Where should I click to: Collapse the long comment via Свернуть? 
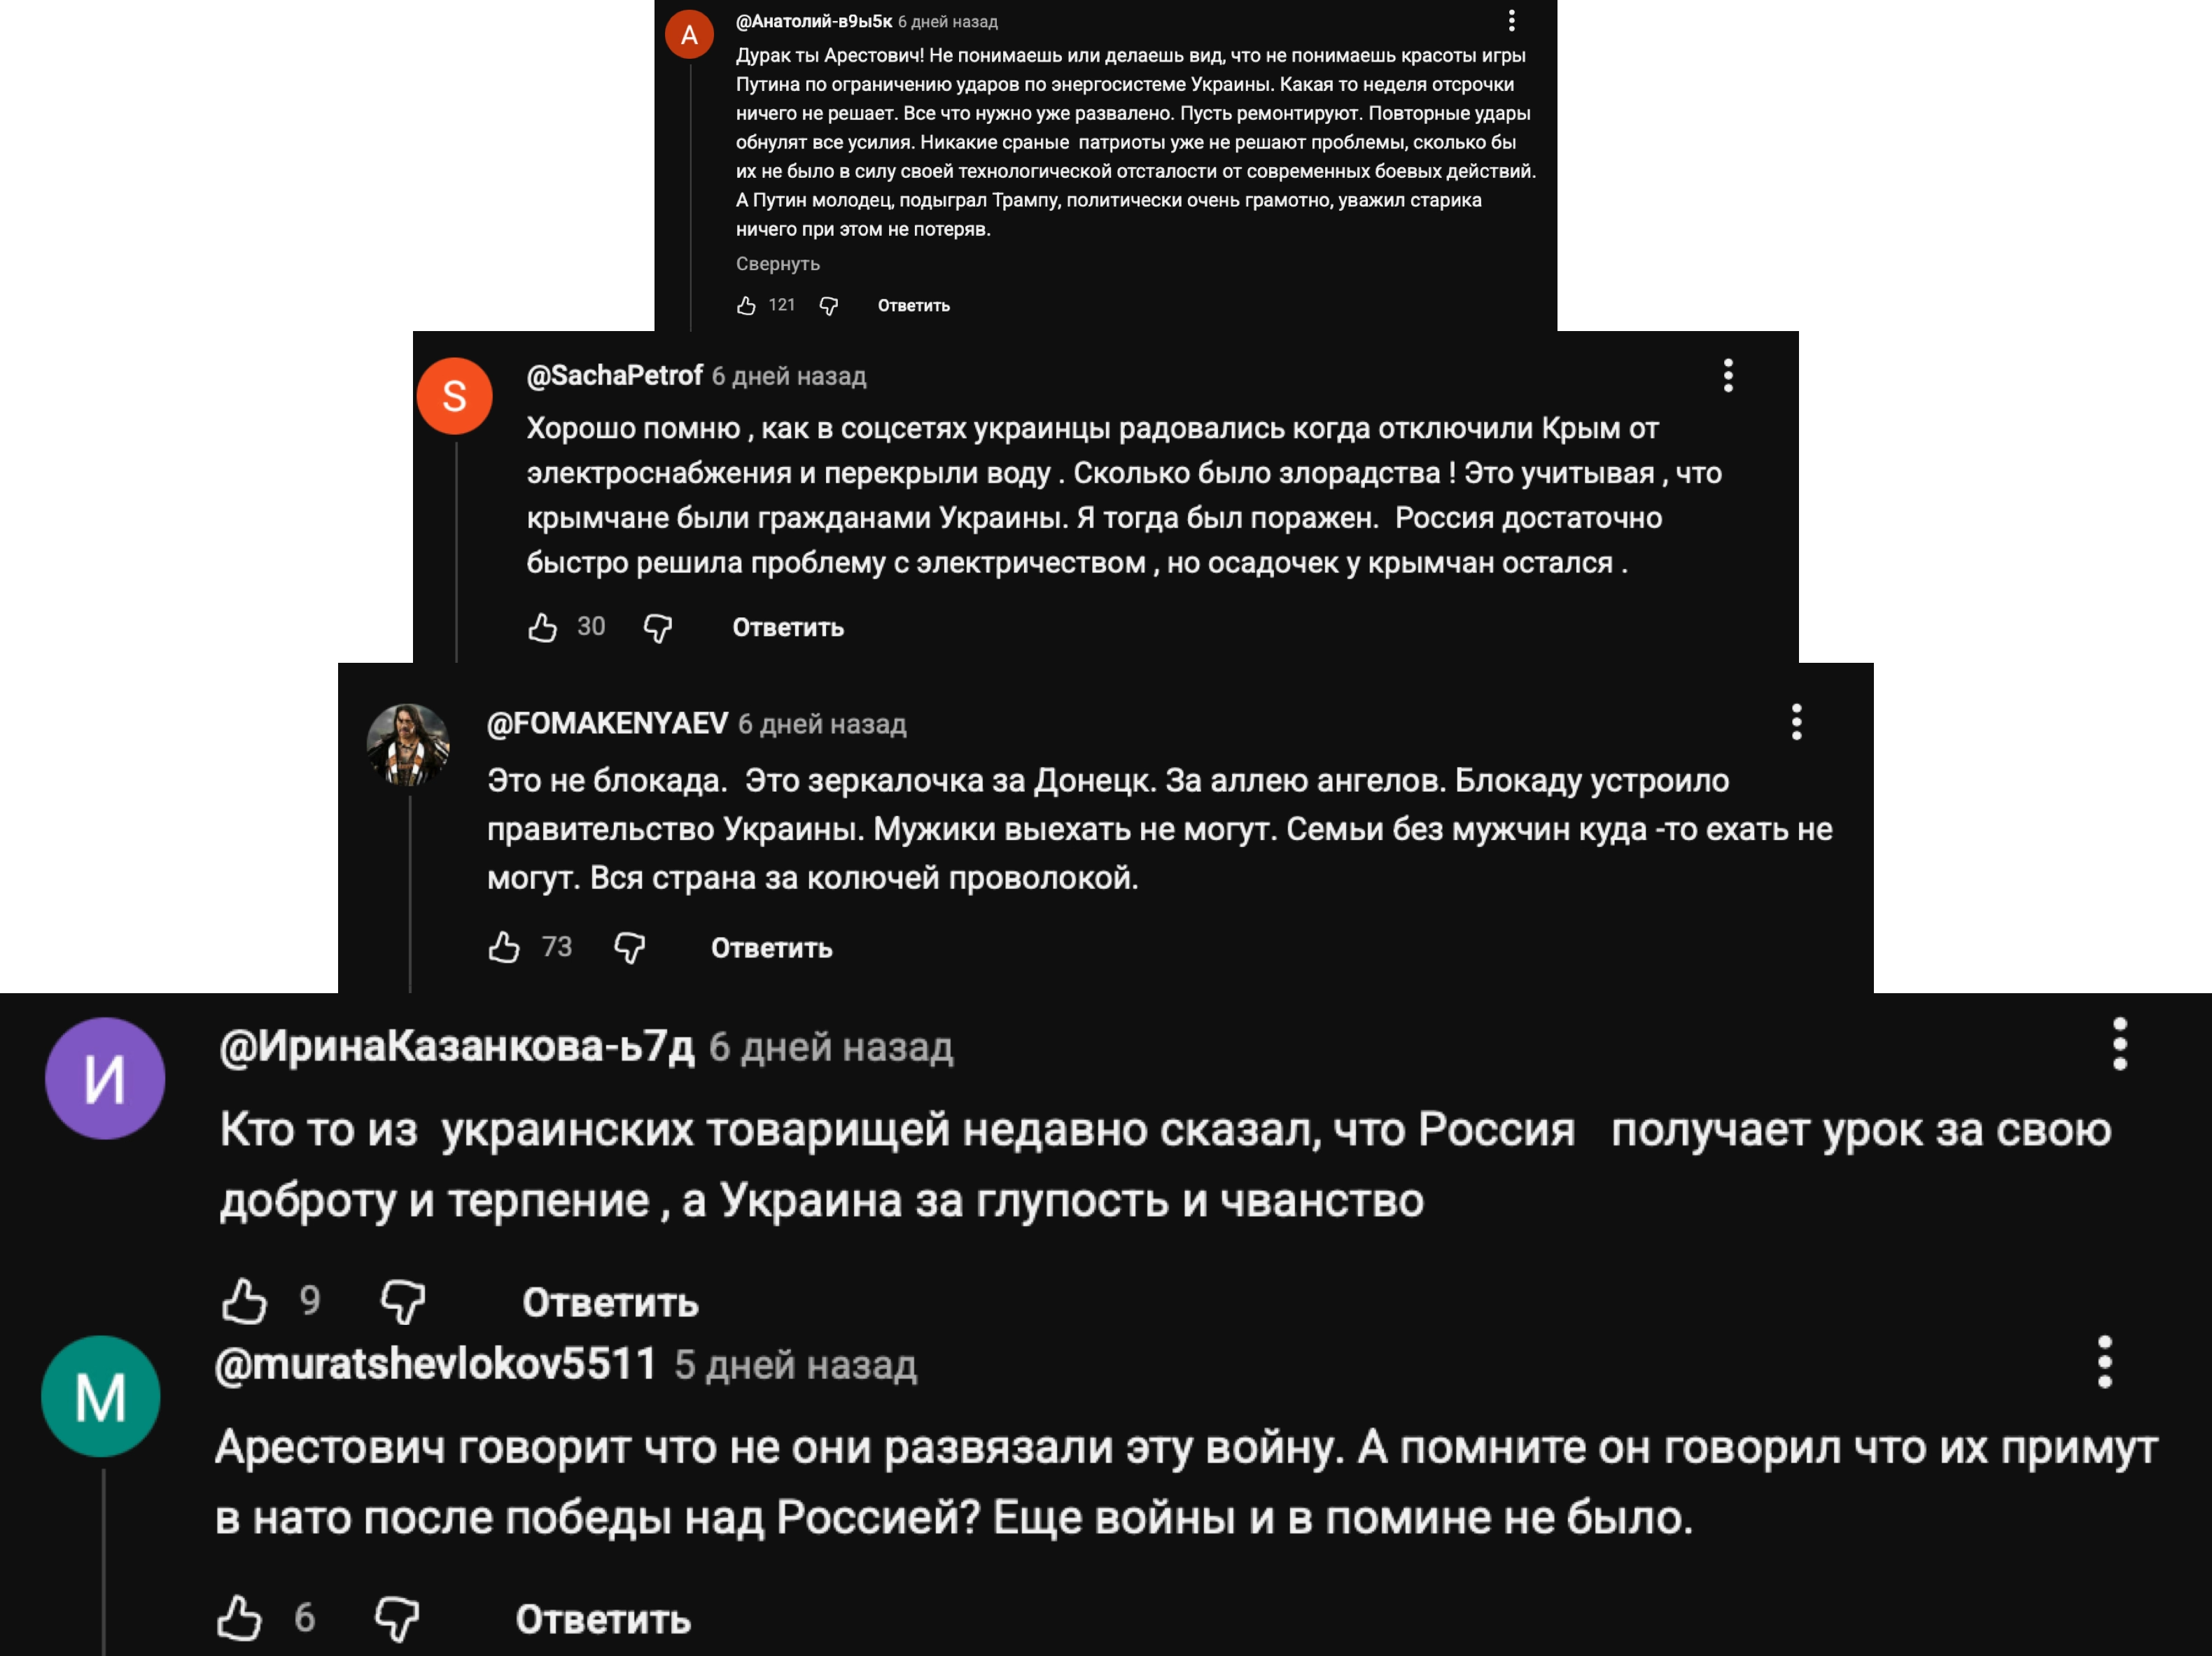pyautogui.click(x=778, y=264)
